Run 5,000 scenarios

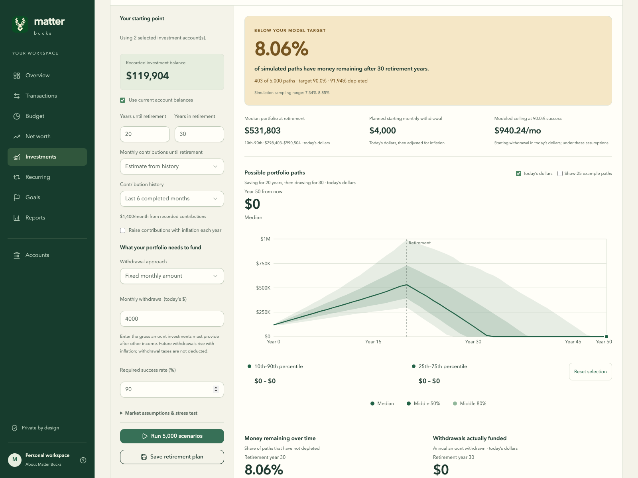(172, 436)
